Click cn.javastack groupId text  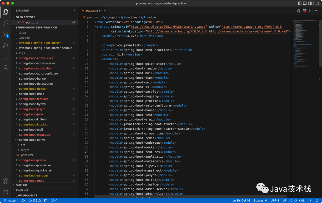pyautogui.click(x=129, y=45)
